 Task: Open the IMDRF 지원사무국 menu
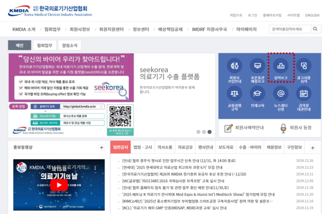click(x=210, y=29)
